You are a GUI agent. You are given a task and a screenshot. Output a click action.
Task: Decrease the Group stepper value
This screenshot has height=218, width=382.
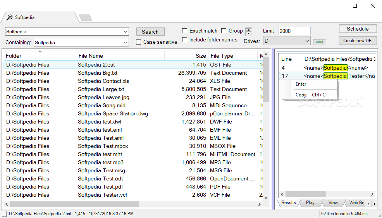[248, 33]
